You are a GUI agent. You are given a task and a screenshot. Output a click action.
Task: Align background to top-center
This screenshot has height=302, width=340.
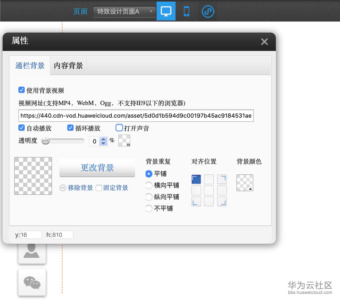coord(209,179)
